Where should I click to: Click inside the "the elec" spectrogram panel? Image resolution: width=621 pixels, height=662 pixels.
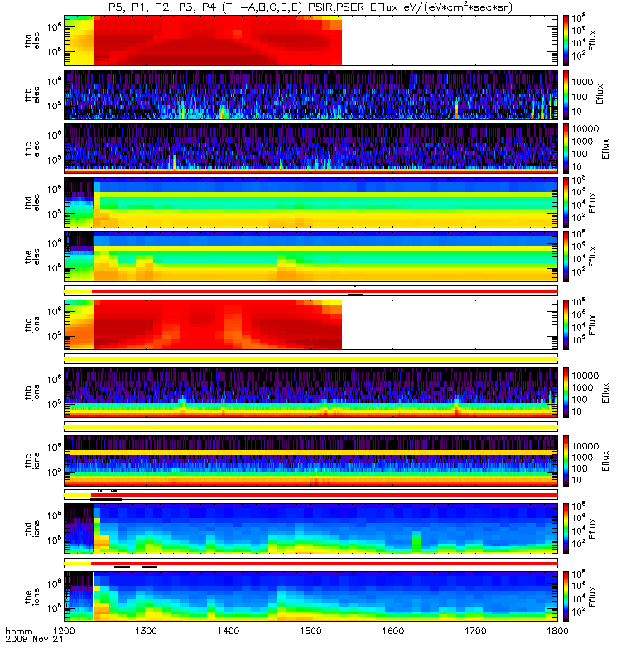click(310, 257)
